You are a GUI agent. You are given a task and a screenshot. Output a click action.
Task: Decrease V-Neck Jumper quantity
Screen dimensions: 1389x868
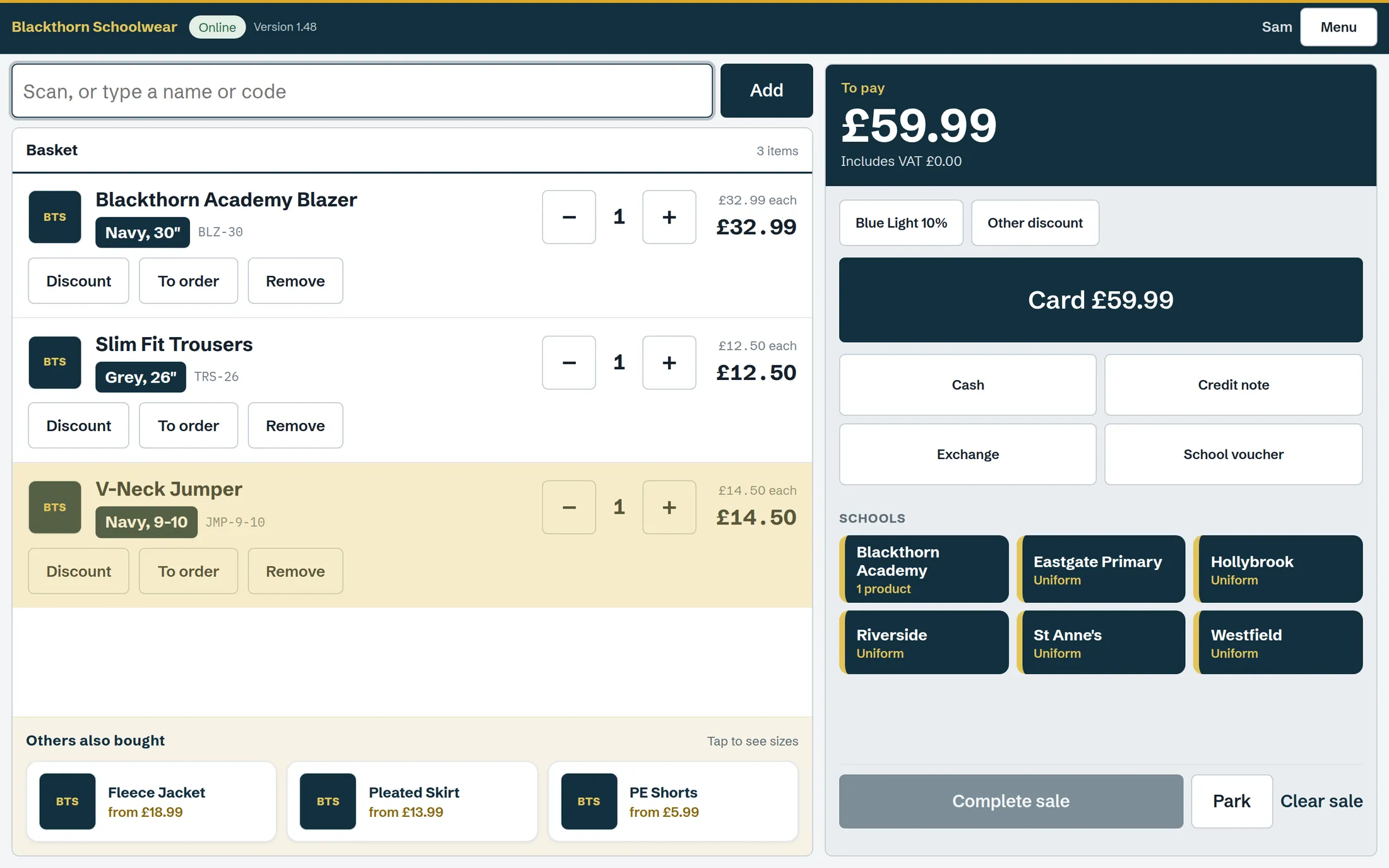(x=569, y=508)
